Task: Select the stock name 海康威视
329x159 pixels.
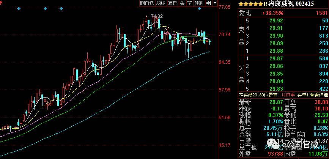Action: pyautogui.click(x=281, y=3)
